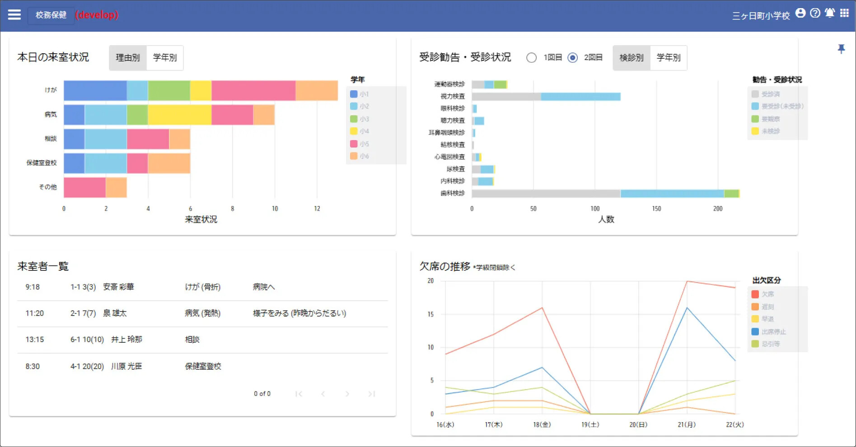Click the 三ヶ日町小学校 school name
This screenshot has height=447, width=856.
coord(761,16)
